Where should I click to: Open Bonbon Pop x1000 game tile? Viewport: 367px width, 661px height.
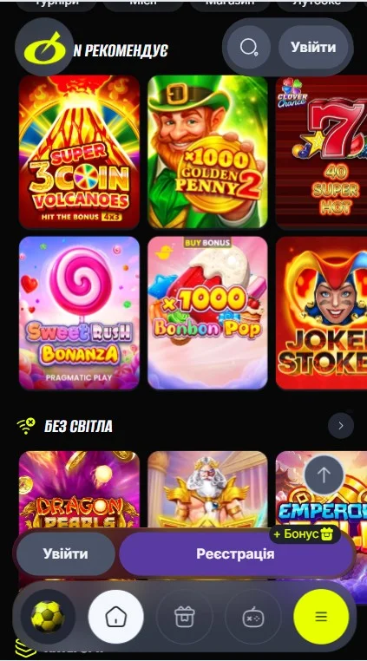pos(207,313)
